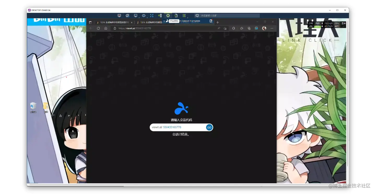View site info via padlock icon

115,28
